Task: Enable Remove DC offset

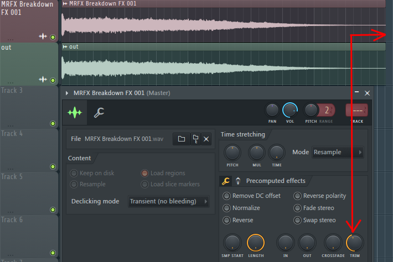Action: (x=226, y=196)
